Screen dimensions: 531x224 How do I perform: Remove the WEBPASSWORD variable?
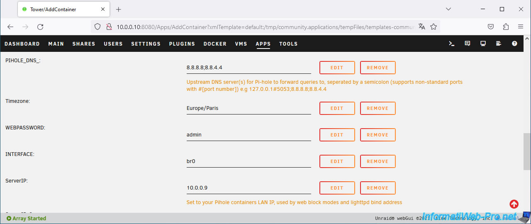pos(378,135)
